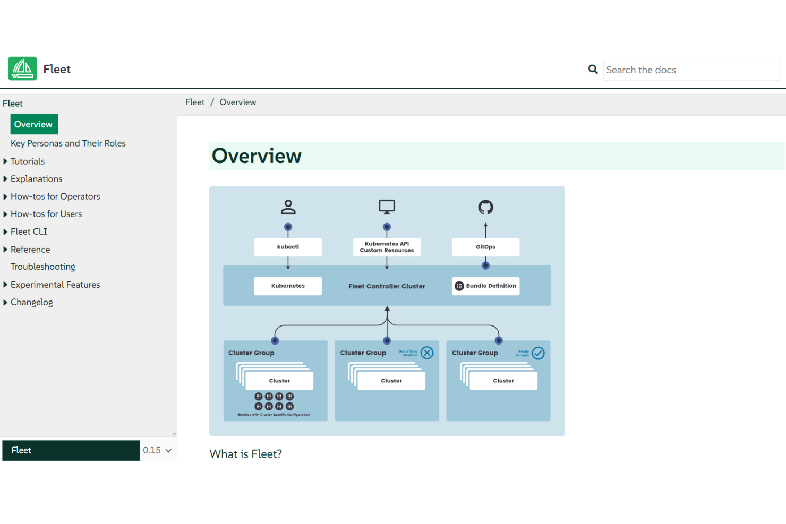Viewport: 786px width, 524px height.
Task: Expand How-tos for Operators arrow
Action: coord(5,196)
